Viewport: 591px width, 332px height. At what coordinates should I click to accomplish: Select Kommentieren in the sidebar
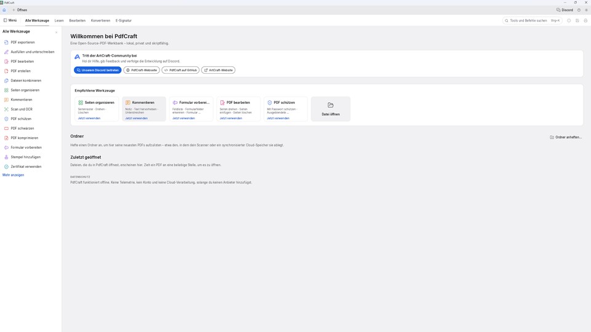point(30,100)
